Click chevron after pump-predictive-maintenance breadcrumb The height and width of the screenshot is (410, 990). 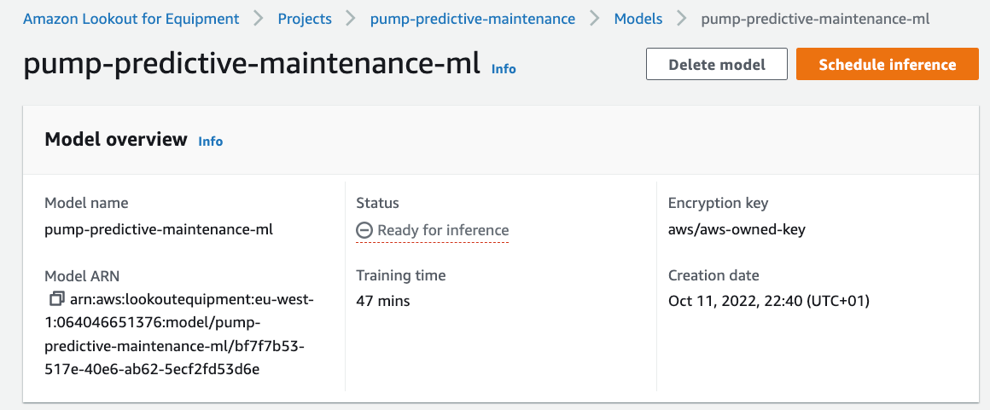click(x=595, y=19)
